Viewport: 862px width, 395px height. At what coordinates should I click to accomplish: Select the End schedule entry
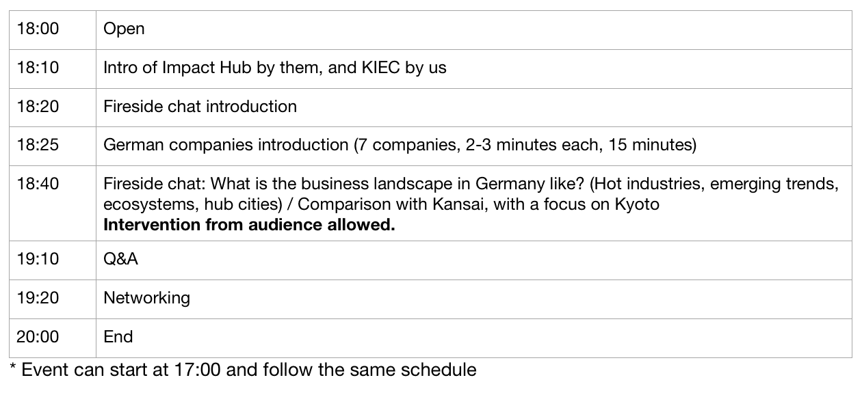tap(118, 337)
